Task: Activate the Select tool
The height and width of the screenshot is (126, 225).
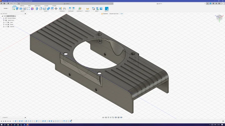Action: pos(107,9)
